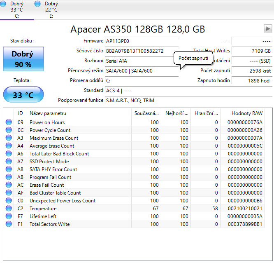Click status icon for Total Sectors Write

(9, 224)
